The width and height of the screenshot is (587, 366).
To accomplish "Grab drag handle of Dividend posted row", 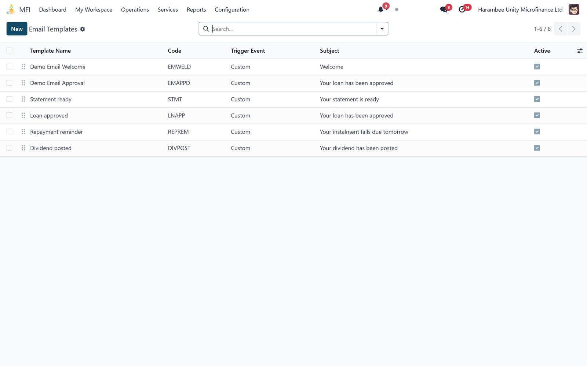I will click(23, 148).
